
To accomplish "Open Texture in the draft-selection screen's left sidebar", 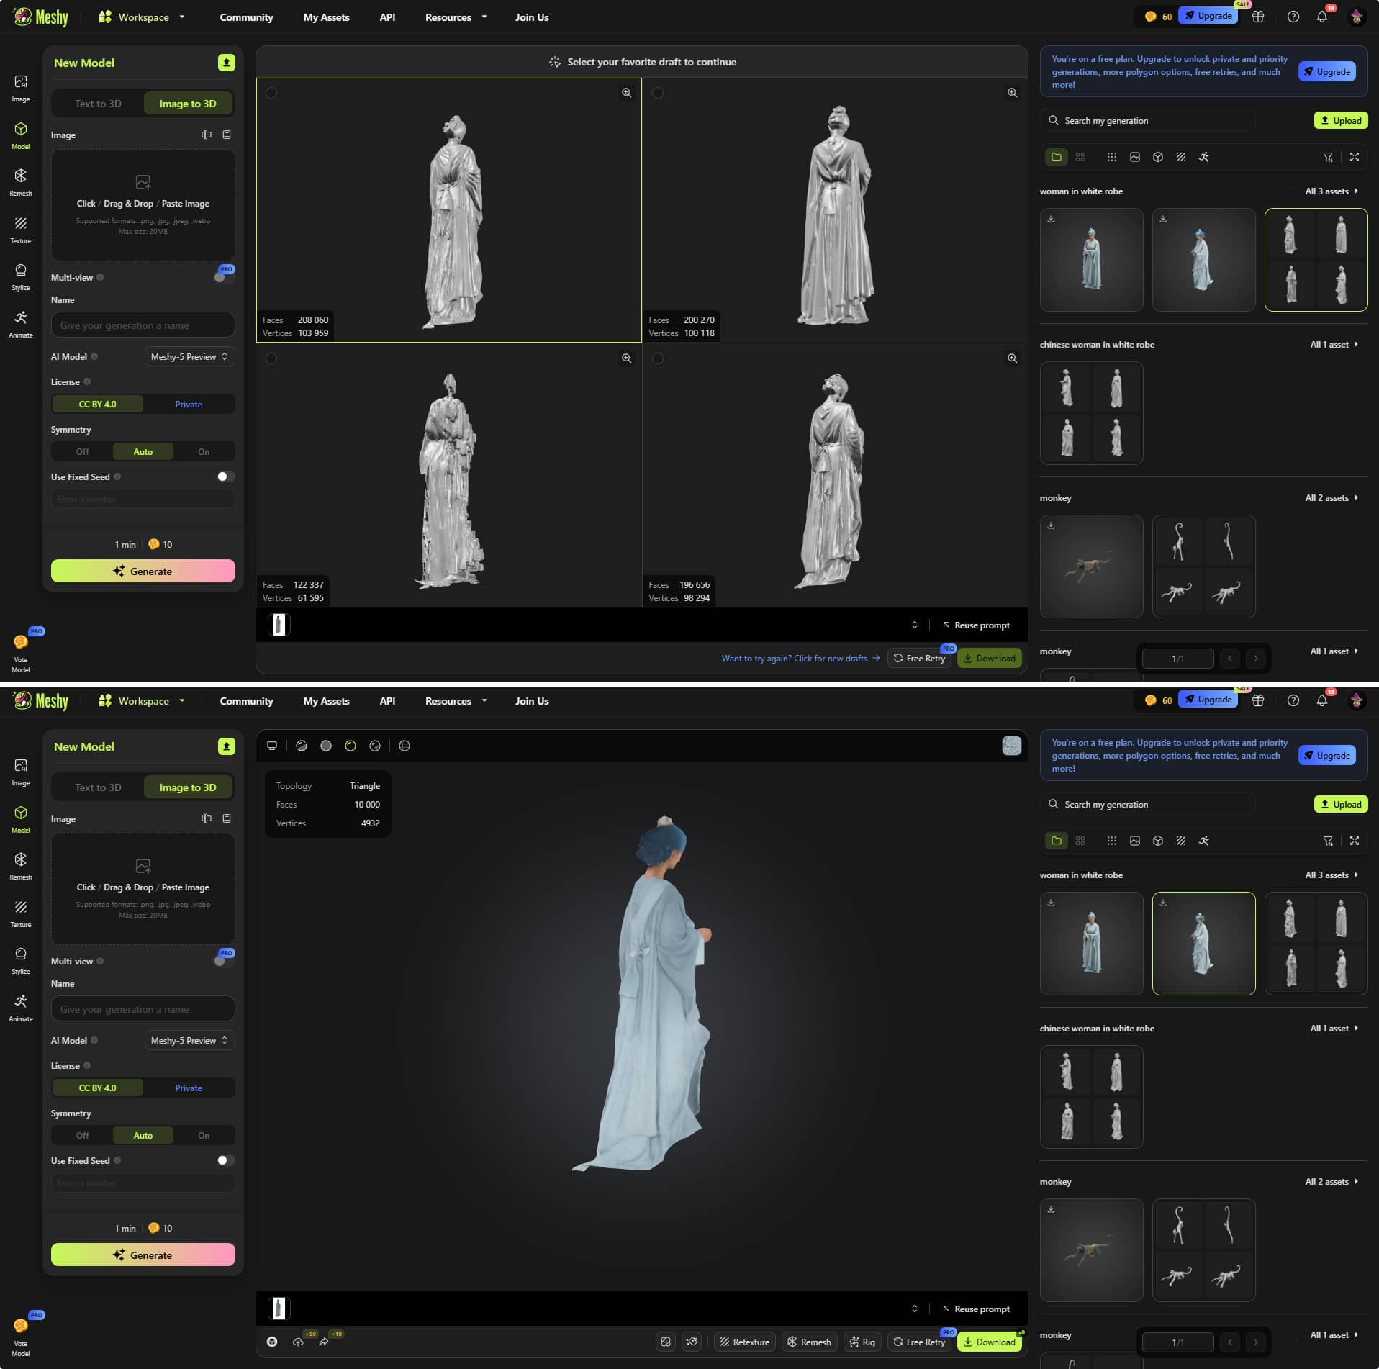I will pos(21,230).
